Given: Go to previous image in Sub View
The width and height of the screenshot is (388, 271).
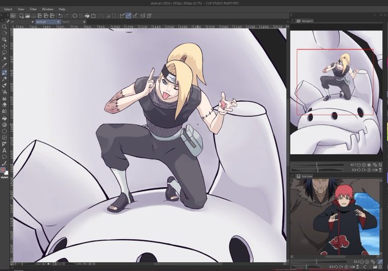Looking at the screenshot, I should pos(366,266).
